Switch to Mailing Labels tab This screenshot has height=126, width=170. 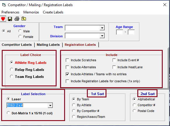[48, 45]
